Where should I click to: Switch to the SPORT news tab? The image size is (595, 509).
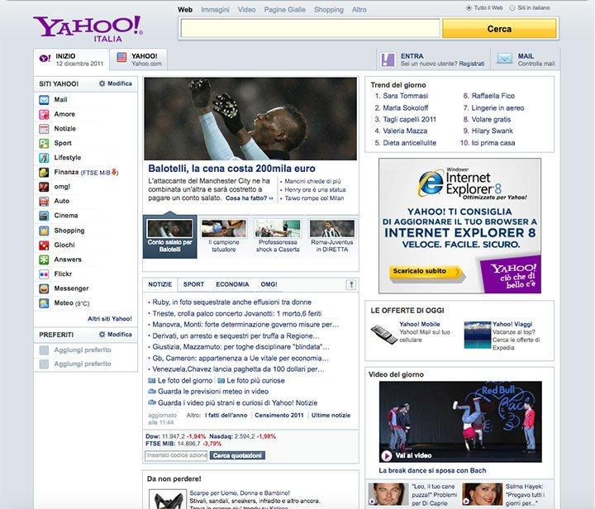coord(193,284)
